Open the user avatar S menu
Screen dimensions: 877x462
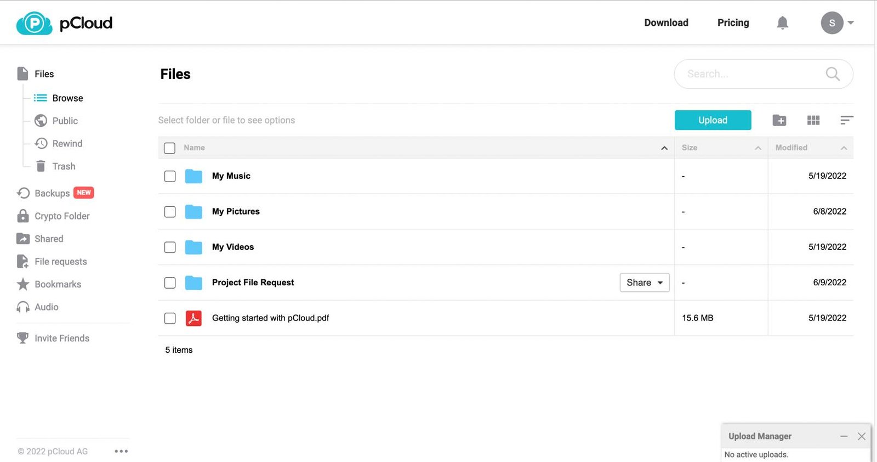(832, 22)
